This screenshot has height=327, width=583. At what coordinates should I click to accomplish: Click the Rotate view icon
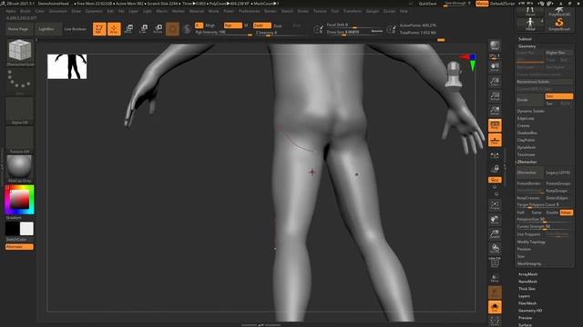[x=495, y=249]
